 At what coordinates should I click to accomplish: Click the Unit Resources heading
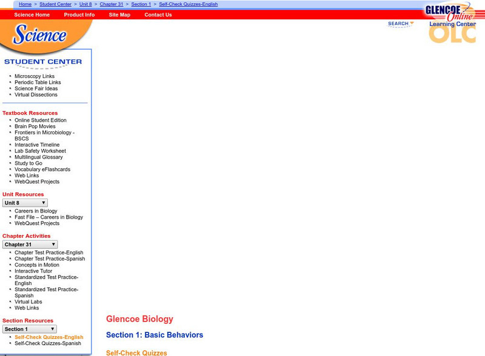23,194
